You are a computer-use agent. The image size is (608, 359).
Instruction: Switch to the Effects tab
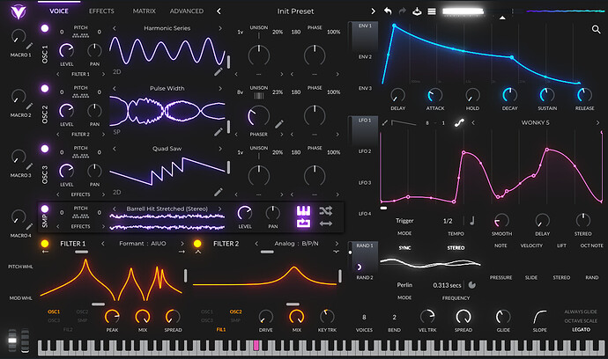(101, 11)
